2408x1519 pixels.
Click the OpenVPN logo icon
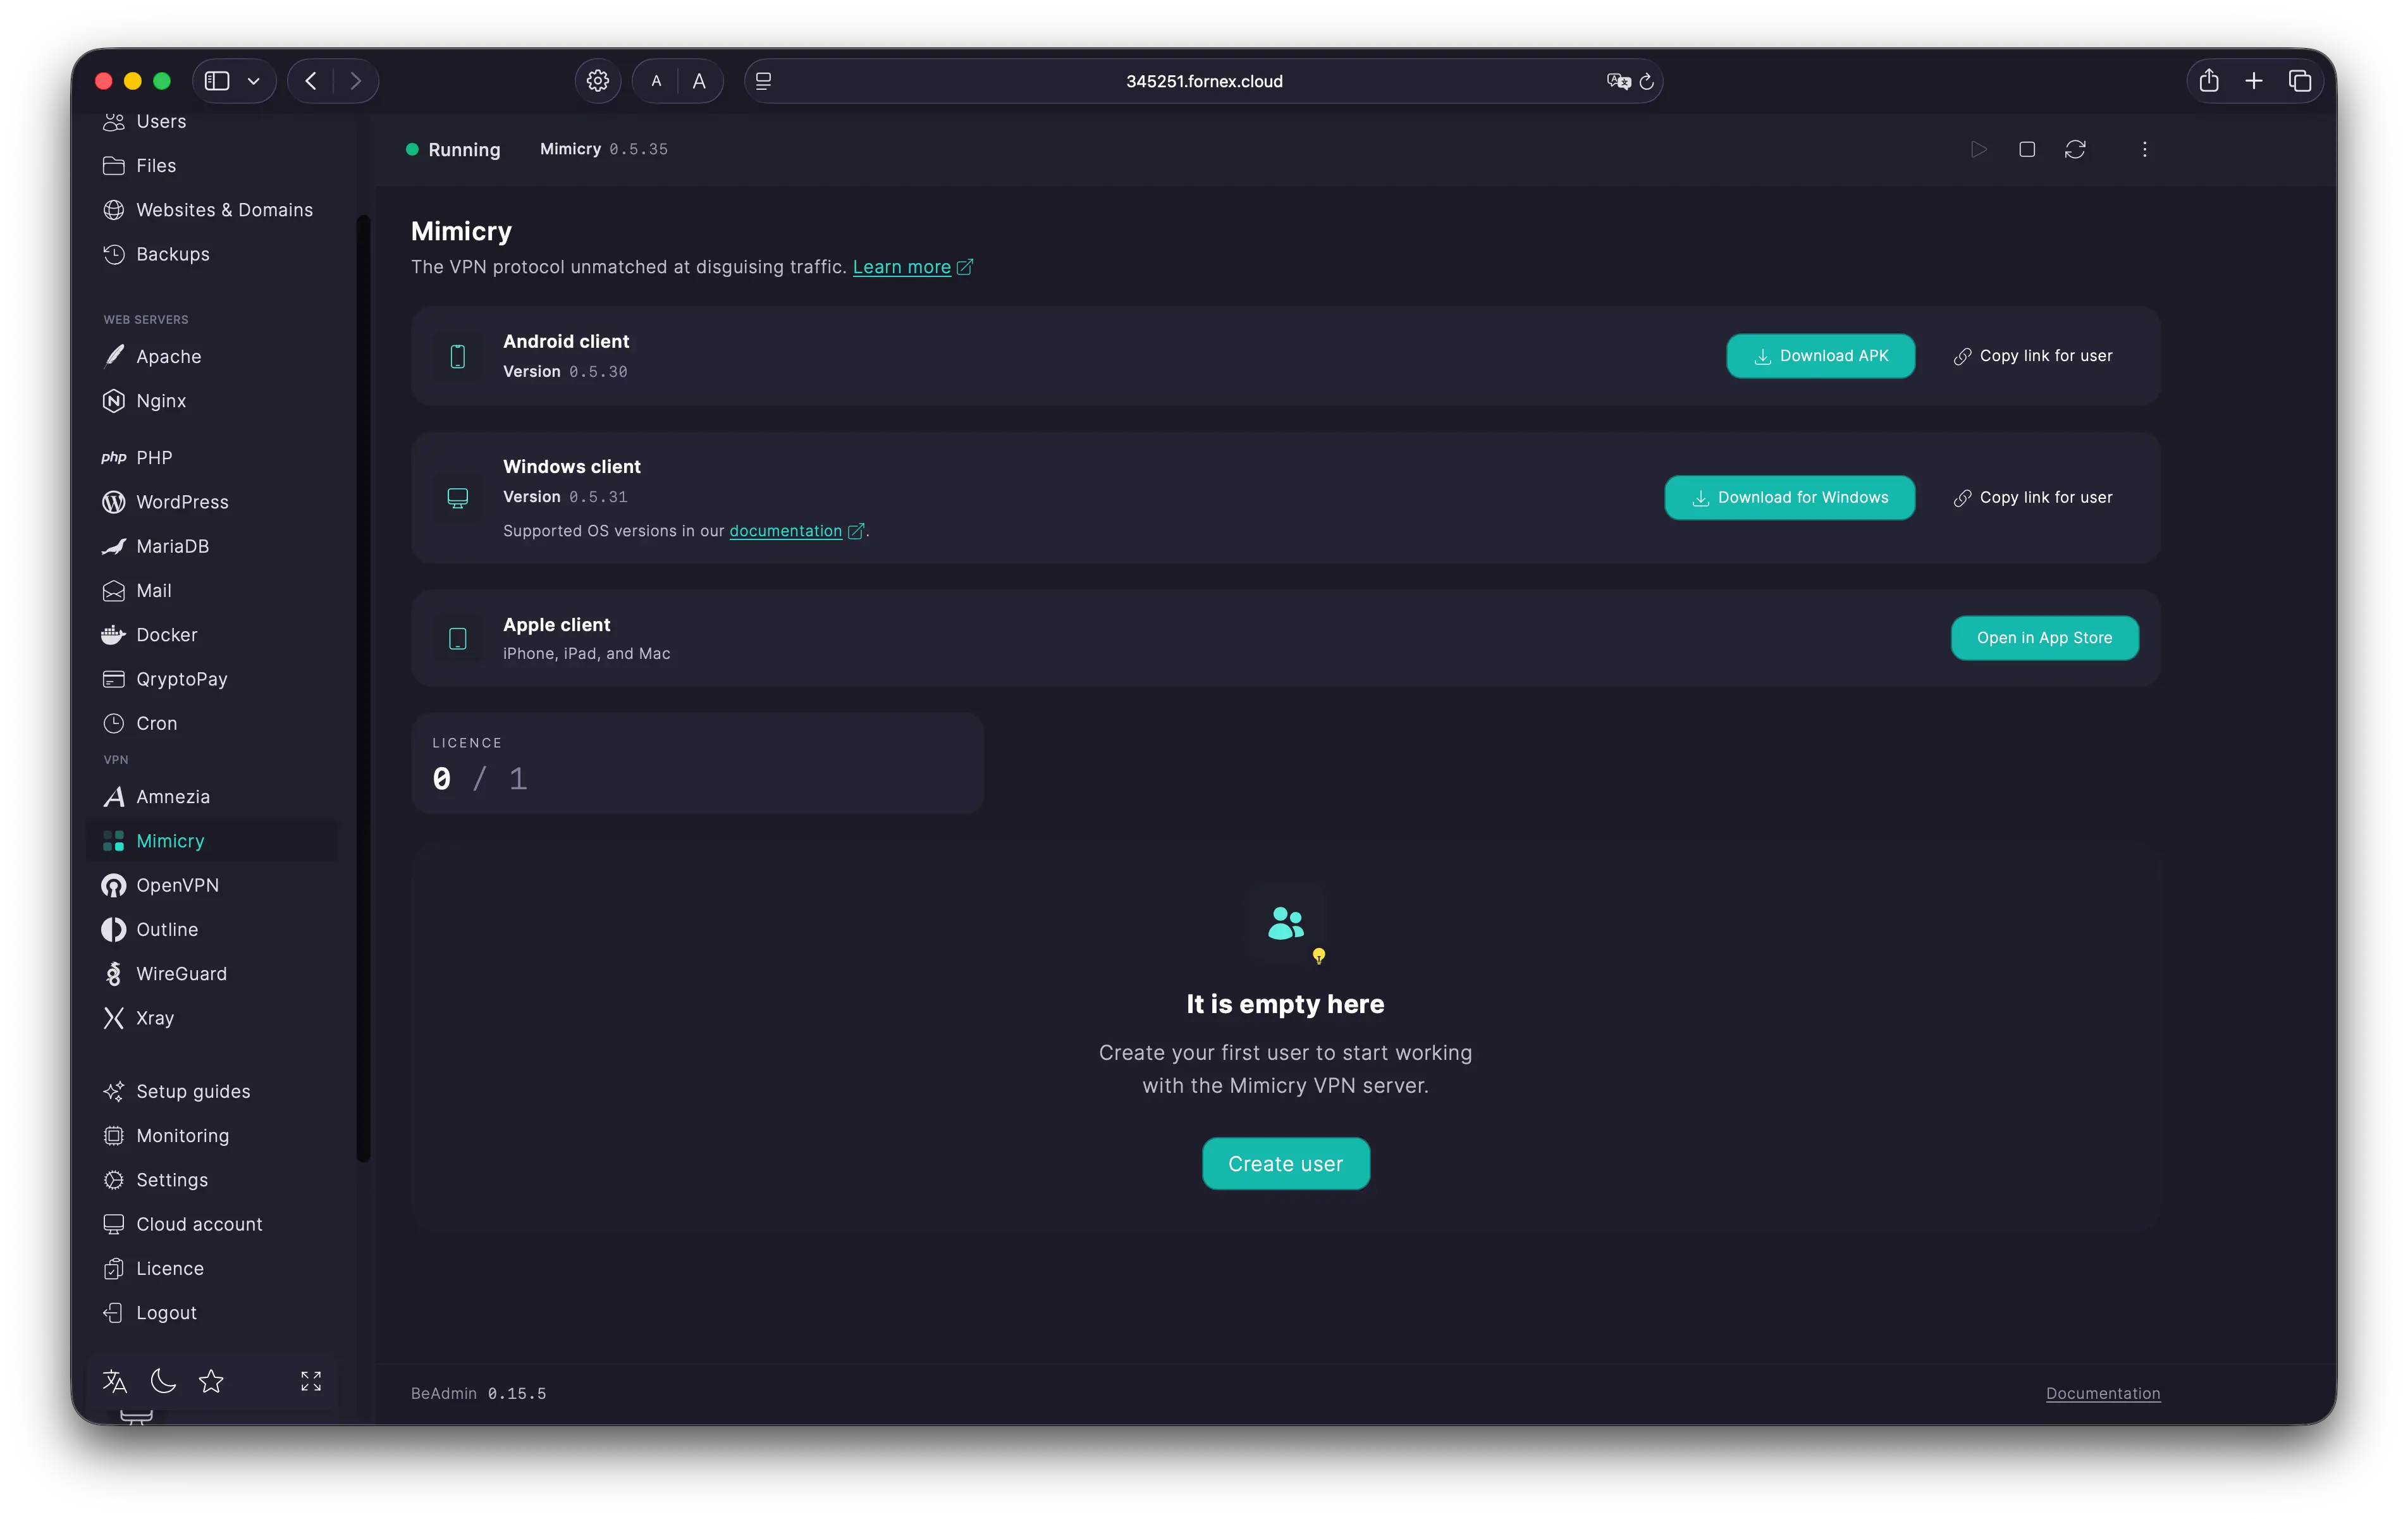coord(113,885)
